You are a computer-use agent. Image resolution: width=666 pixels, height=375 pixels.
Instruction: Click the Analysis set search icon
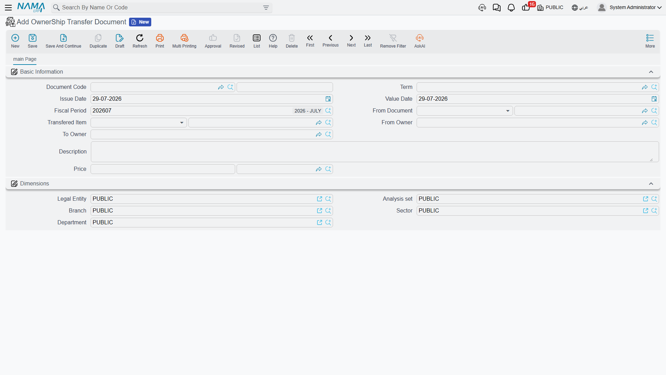[654, 199]
